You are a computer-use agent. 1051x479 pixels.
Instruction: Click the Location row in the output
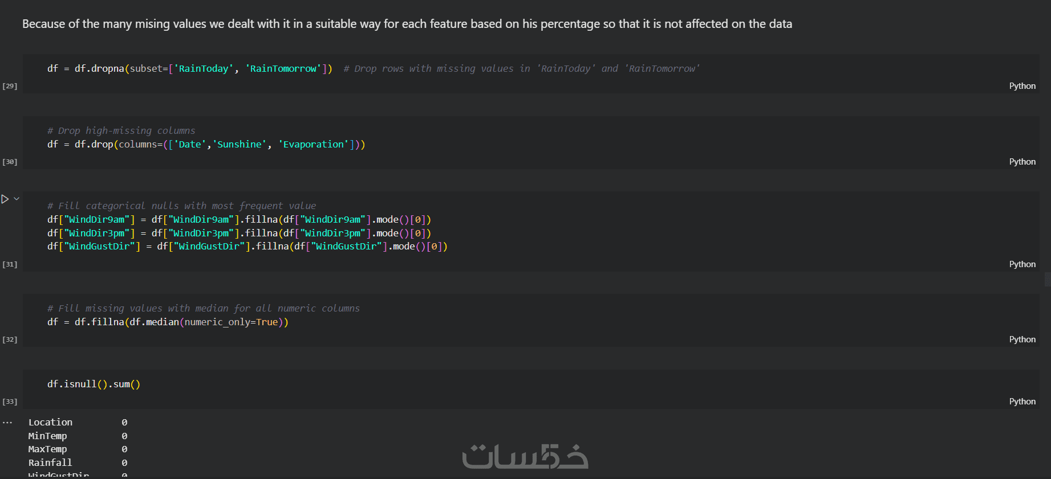[x=51, y=423]
